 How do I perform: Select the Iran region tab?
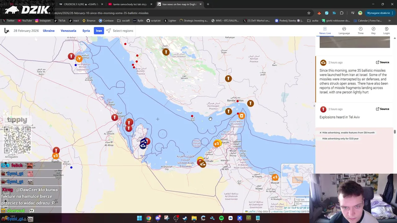point(99,31)
